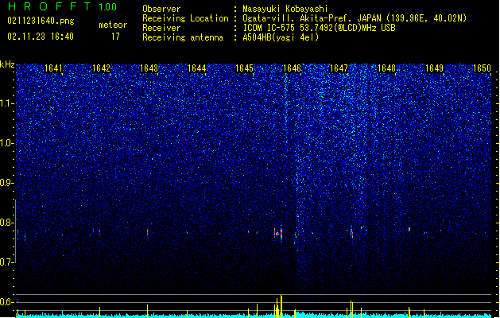Click the 1647 time marker
The width and height of the screenshot is (500, 318).
[339, 68]
